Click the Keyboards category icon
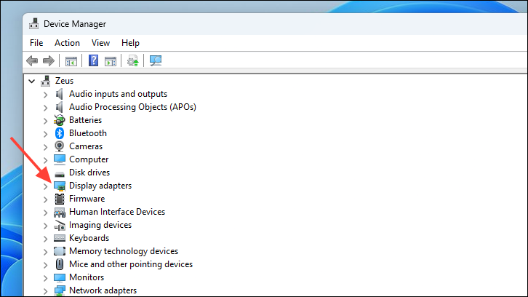 60,238
